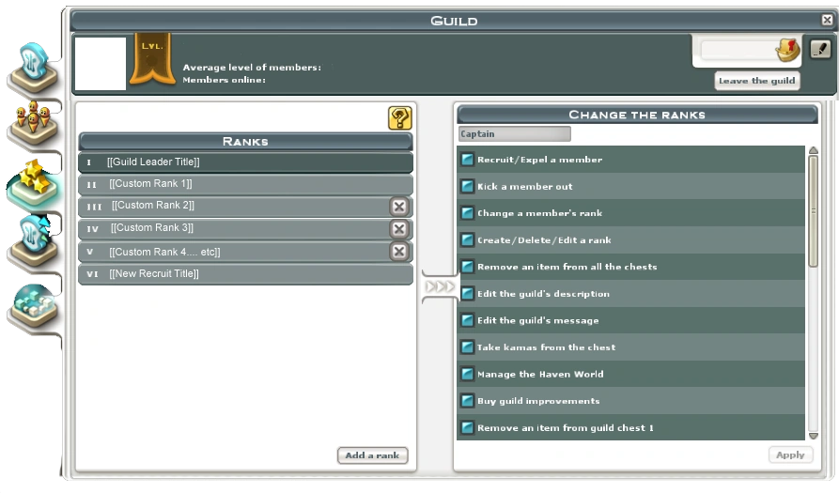Click Leave the guild button

(x=757, y=81)
